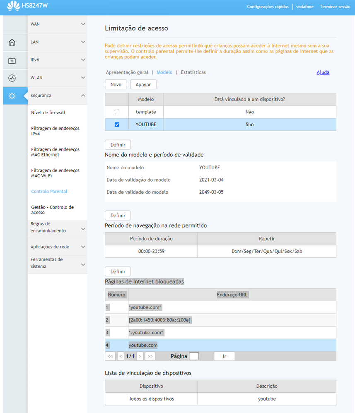The height and width of the screenshot is (413, 355).
Task: Click the Novo button
Action: point(116,84)
